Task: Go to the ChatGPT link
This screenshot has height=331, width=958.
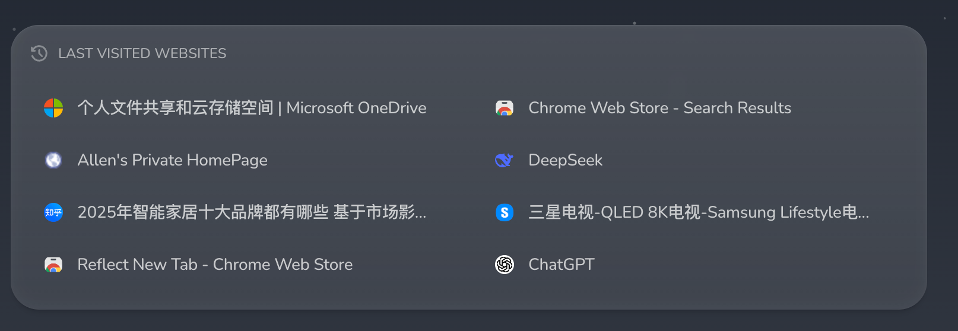Action: click(x=561, y=265)
